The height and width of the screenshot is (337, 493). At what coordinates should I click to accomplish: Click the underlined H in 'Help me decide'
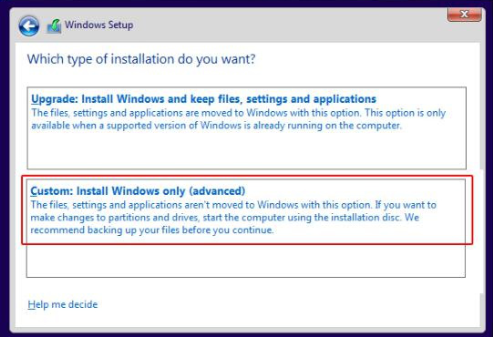32,304
